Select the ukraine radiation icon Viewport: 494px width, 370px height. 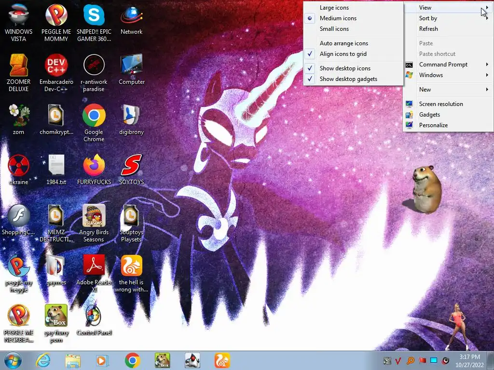(x=19, y=169)
